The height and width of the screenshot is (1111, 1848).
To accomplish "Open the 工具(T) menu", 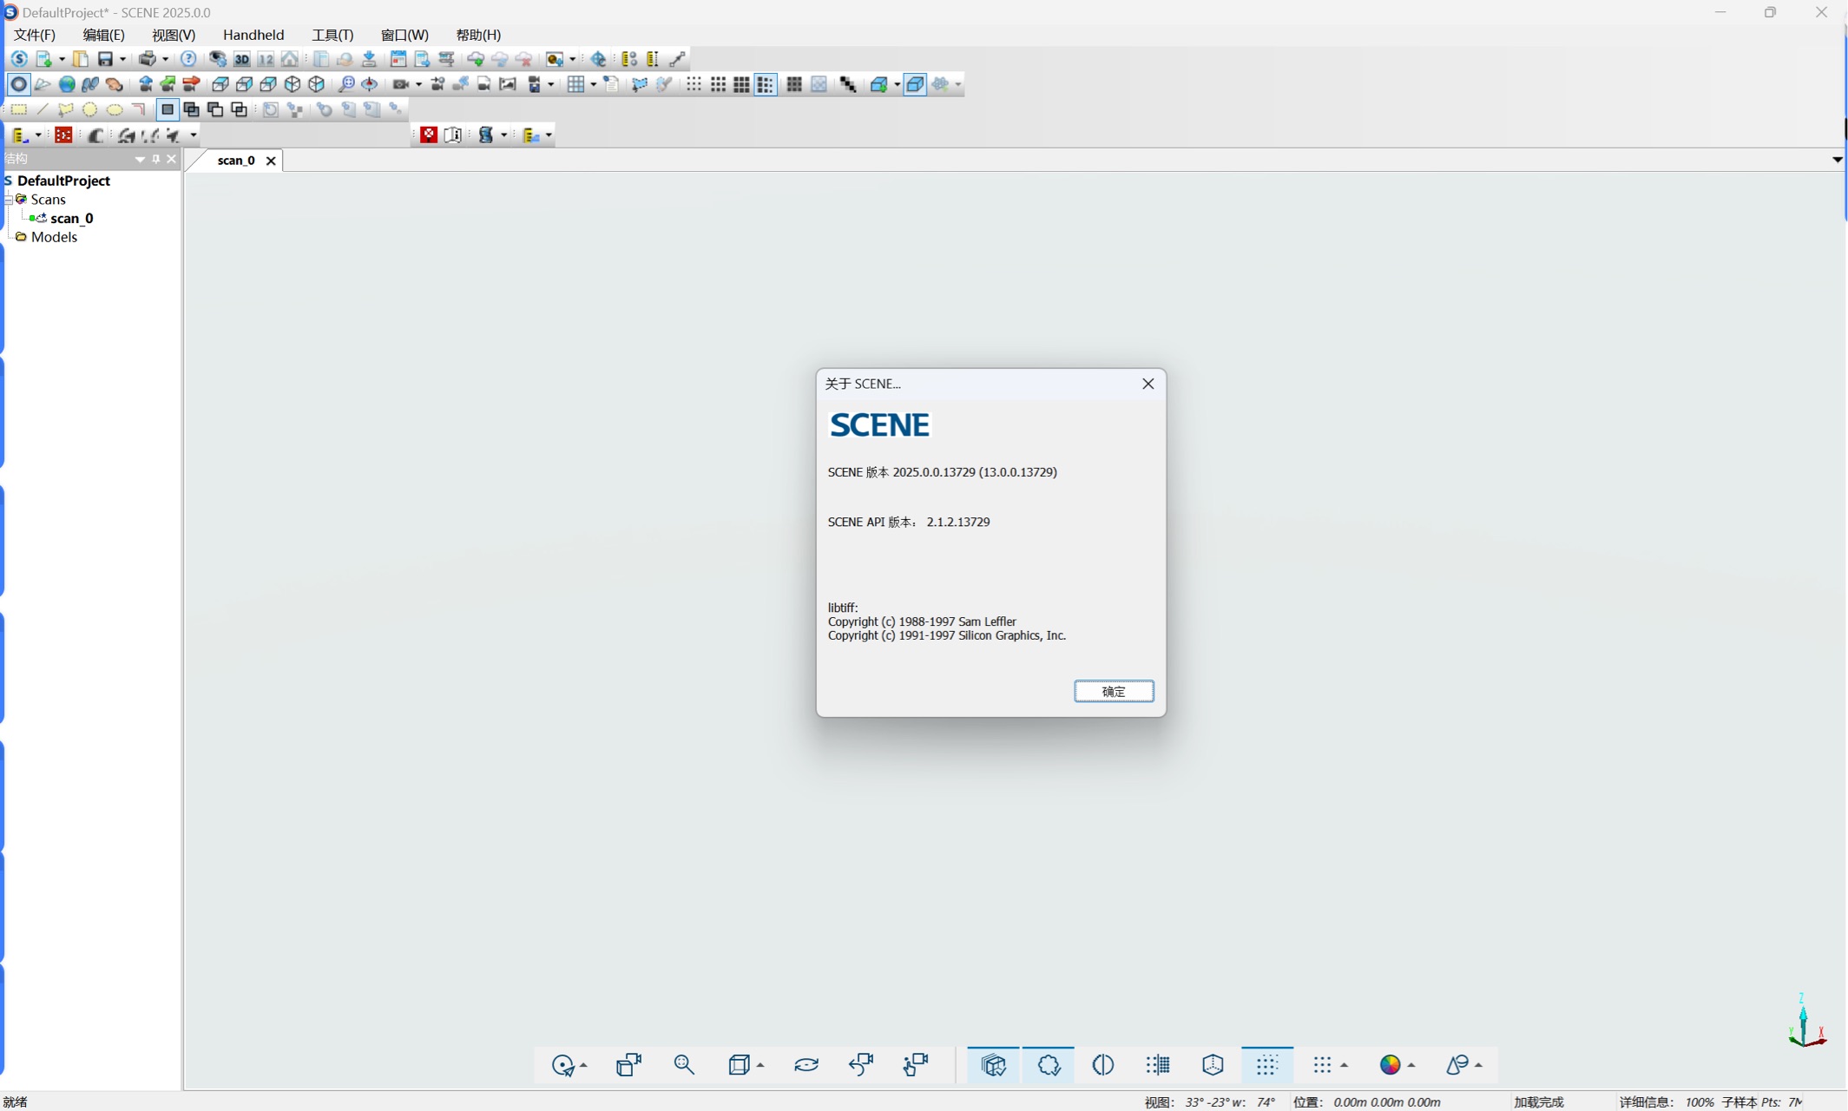I will (x=332, y=35).
